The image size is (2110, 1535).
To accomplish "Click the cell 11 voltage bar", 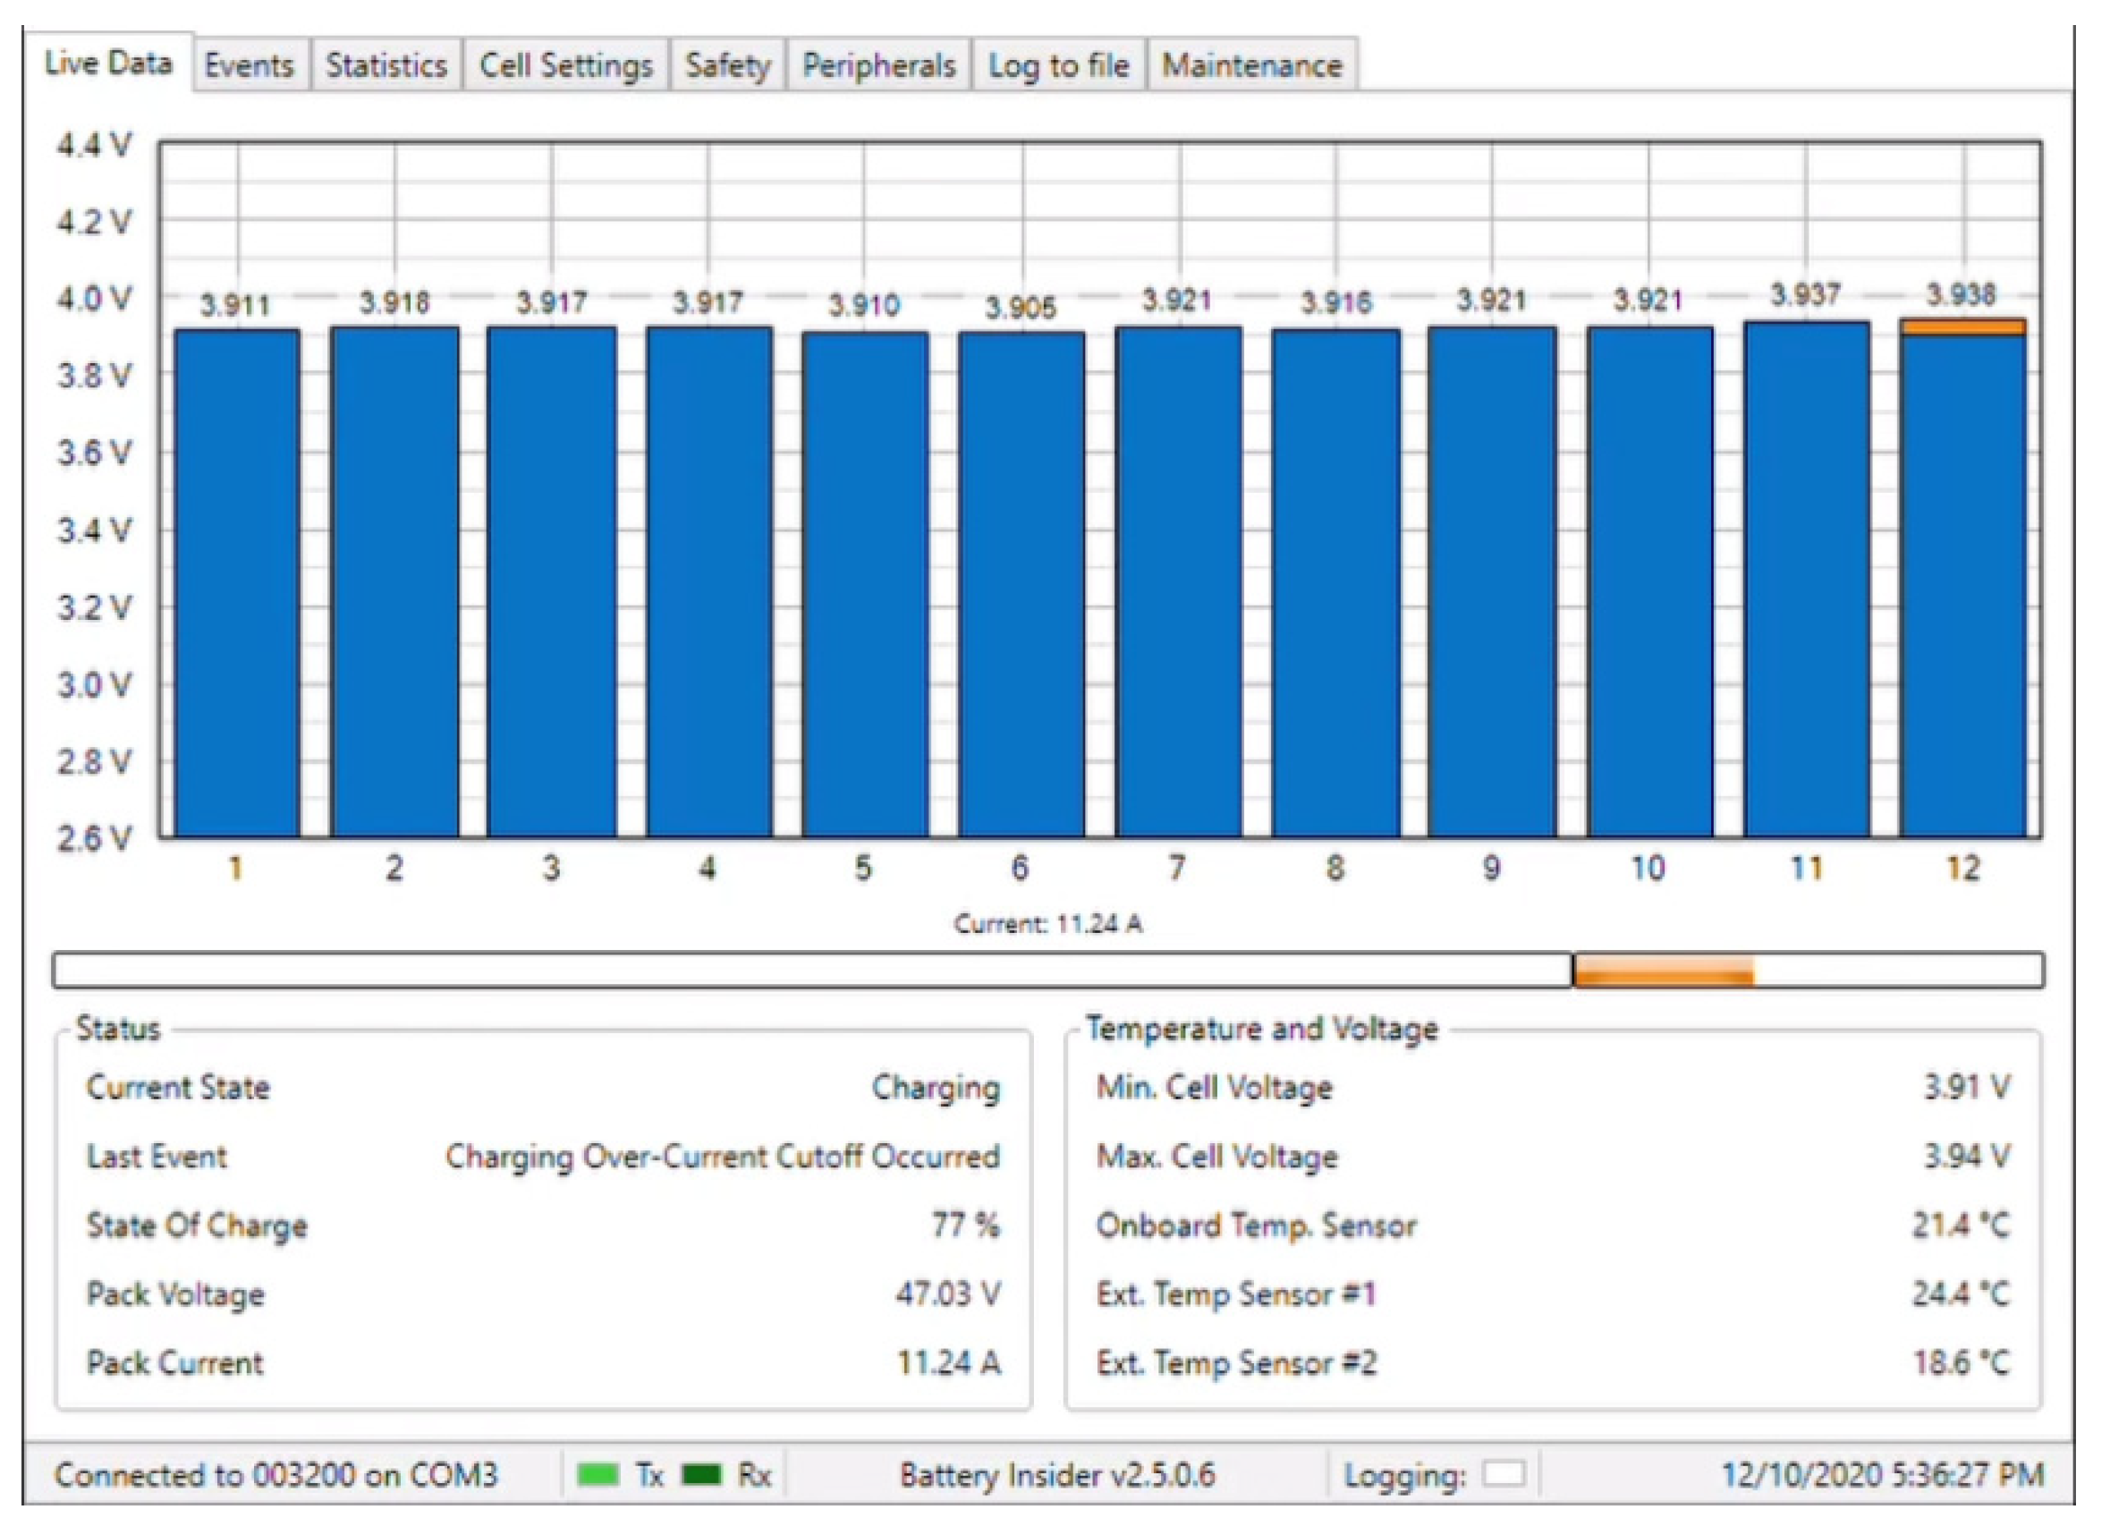I will (x=1807, y=586).
